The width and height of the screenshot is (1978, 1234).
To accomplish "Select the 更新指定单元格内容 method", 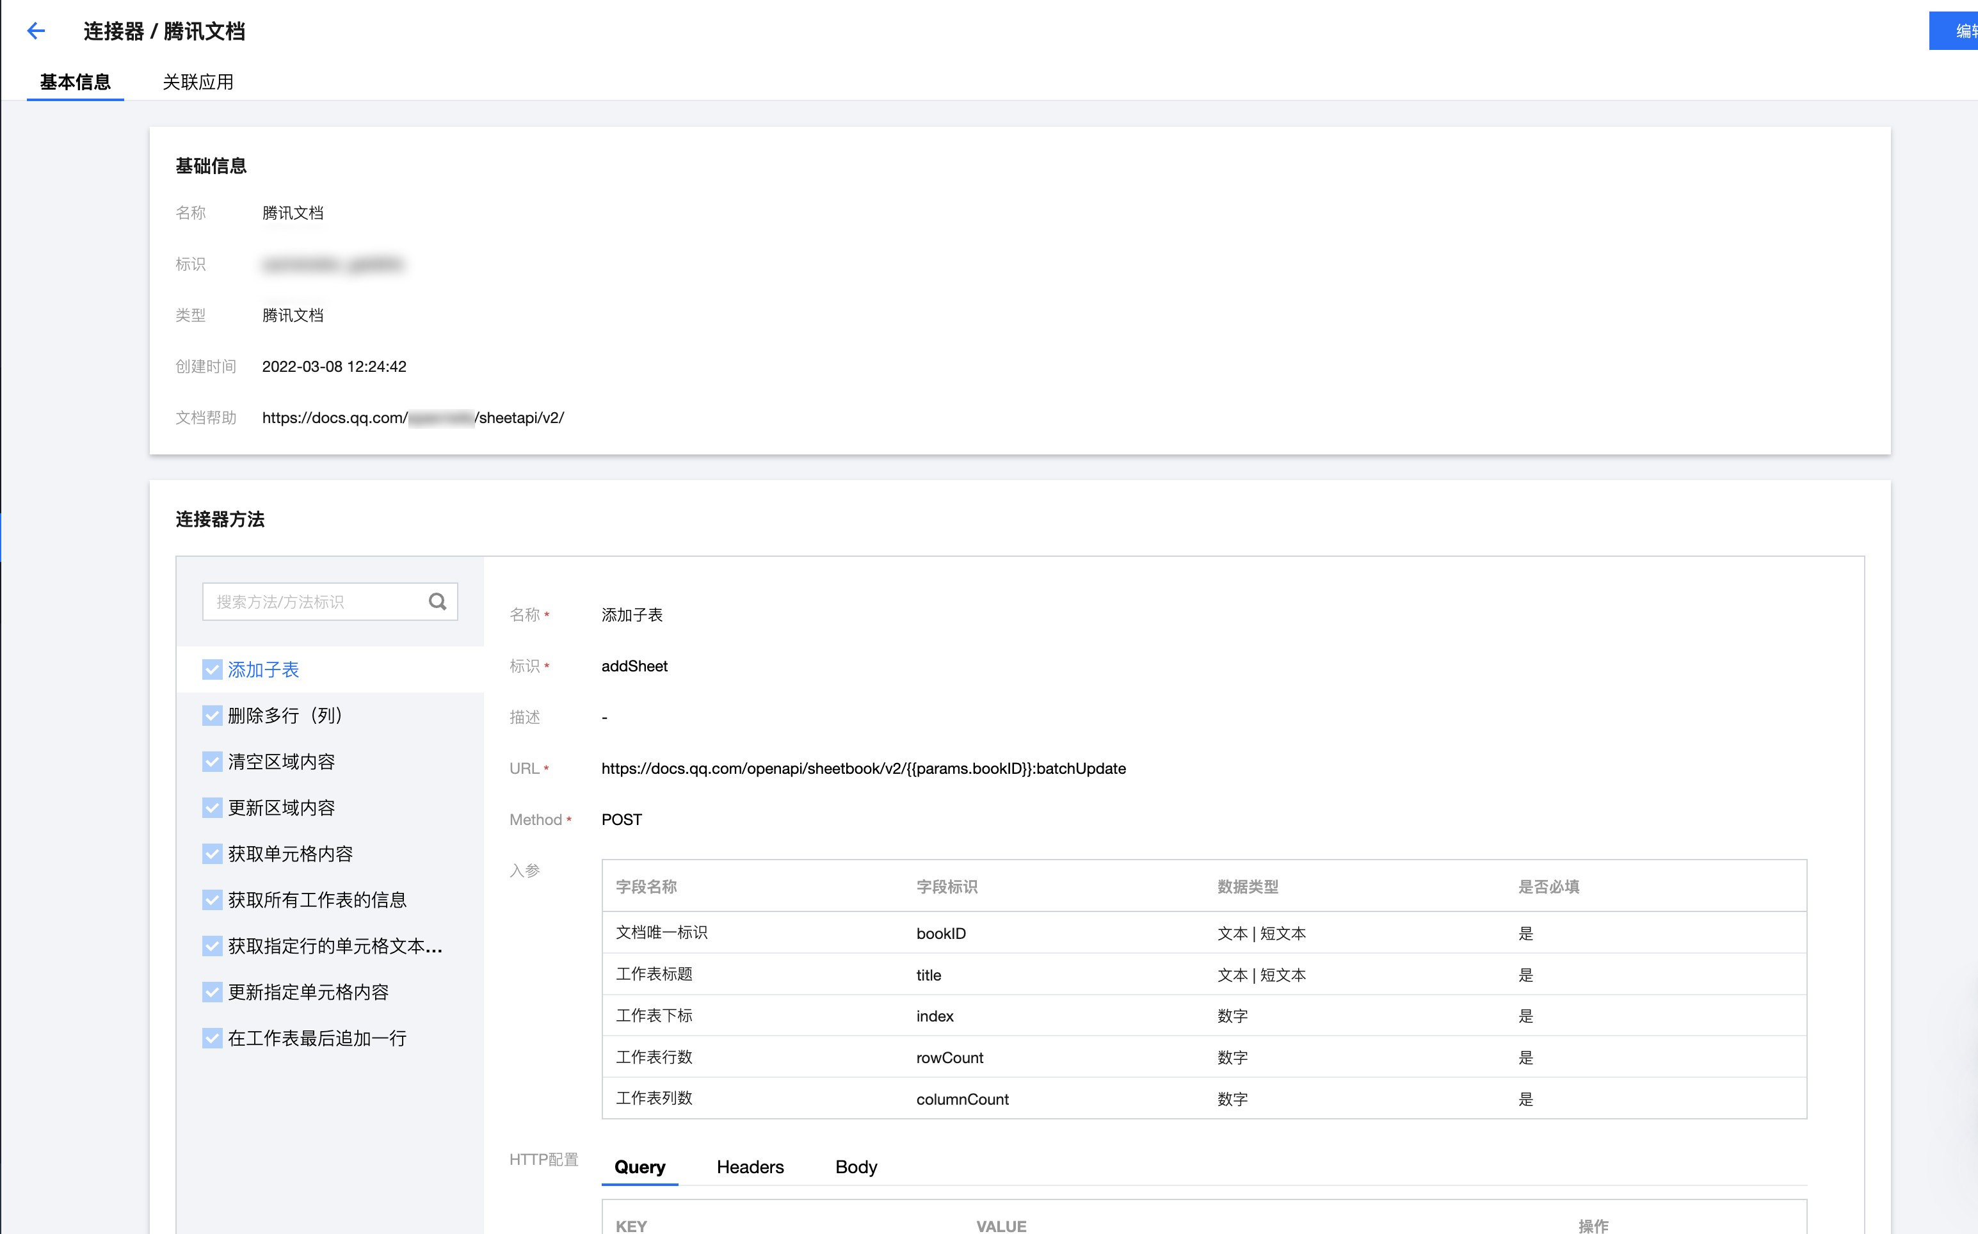I will point(309,993).
